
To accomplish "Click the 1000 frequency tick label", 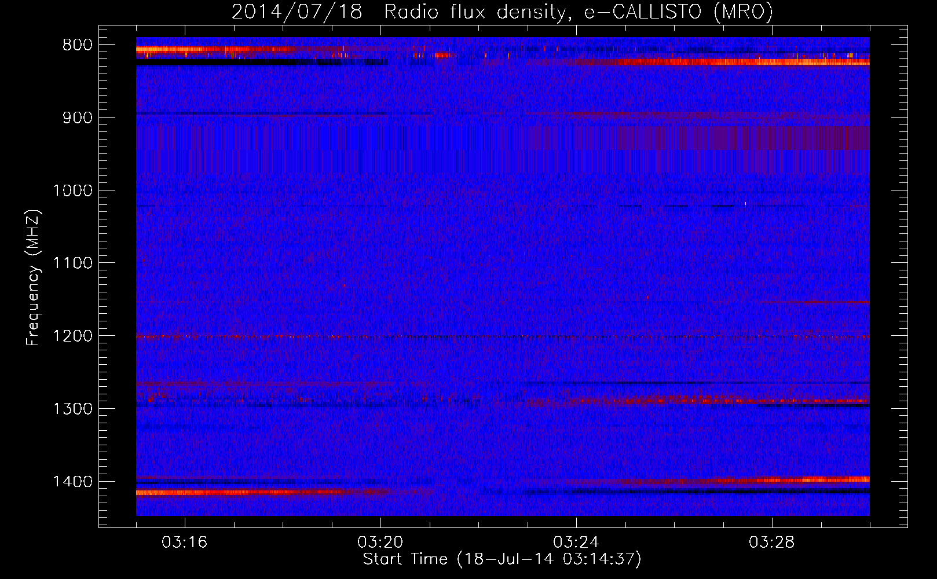I will [72, 190].
